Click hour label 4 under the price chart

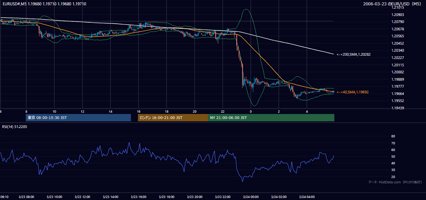(307, 112)
